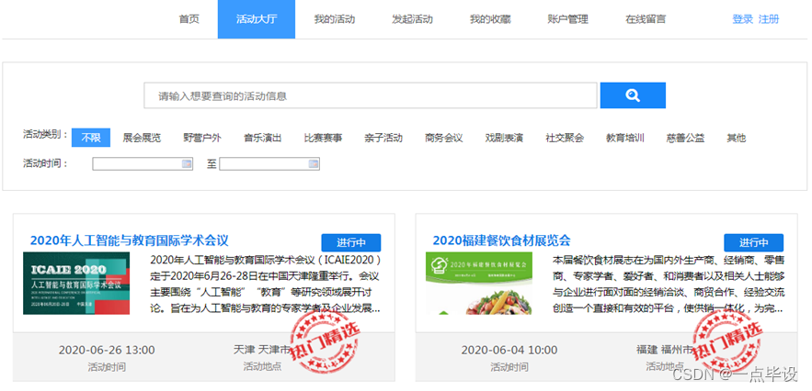Click the 登录 link
This screenshot has height=391, width=812.
point(743,19)
